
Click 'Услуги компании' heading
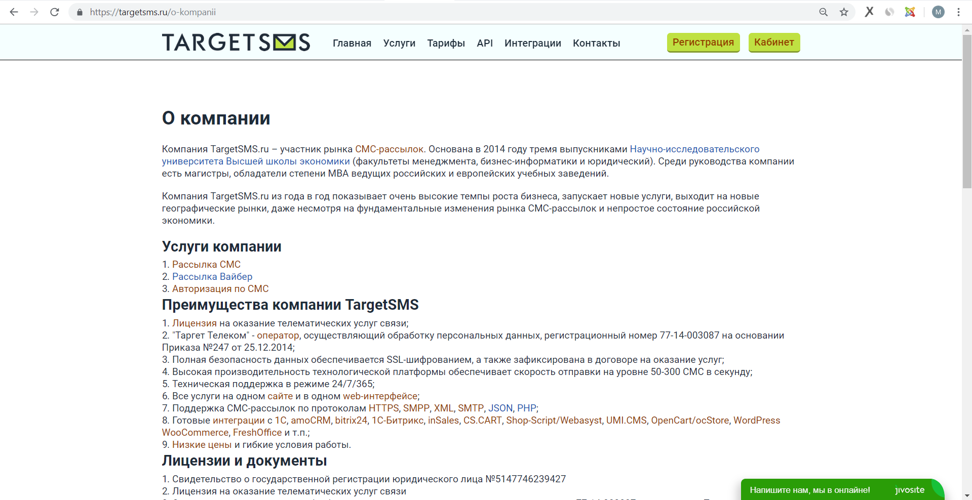pos(221,246)
